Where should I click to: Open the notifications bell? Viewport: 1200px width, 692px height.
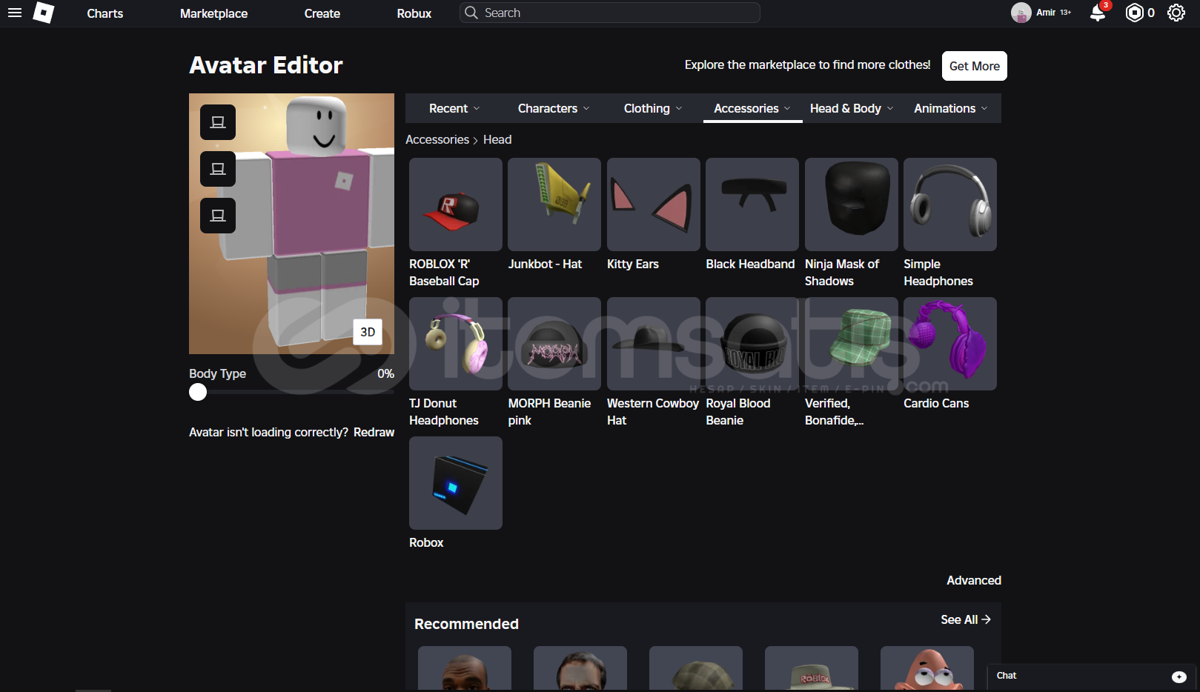point(1098,13)
